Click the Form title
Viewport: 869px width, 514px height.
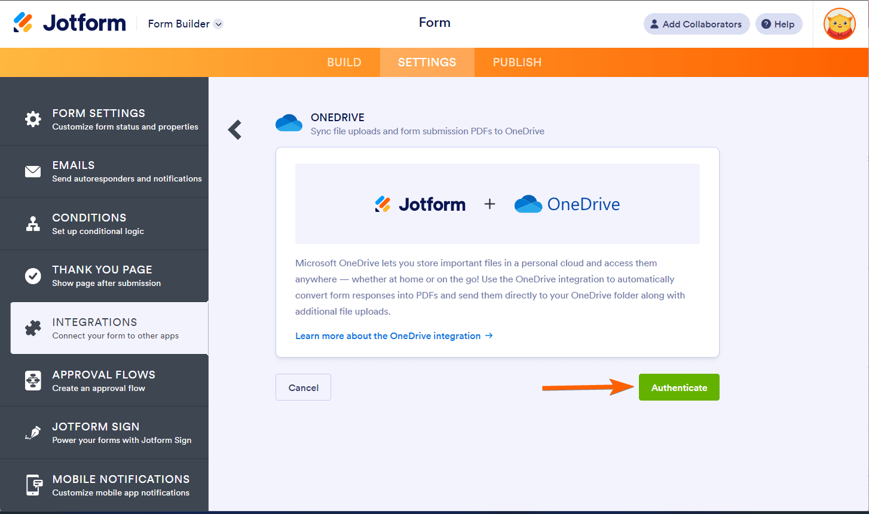coord(434,23)
